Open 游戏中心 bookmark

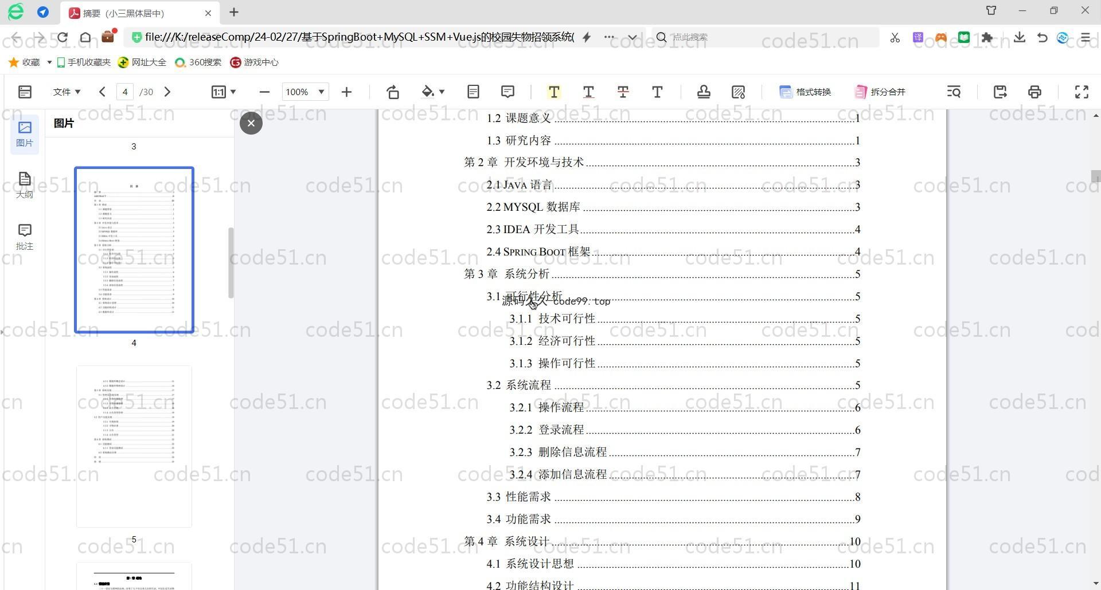tap(254, 62)
